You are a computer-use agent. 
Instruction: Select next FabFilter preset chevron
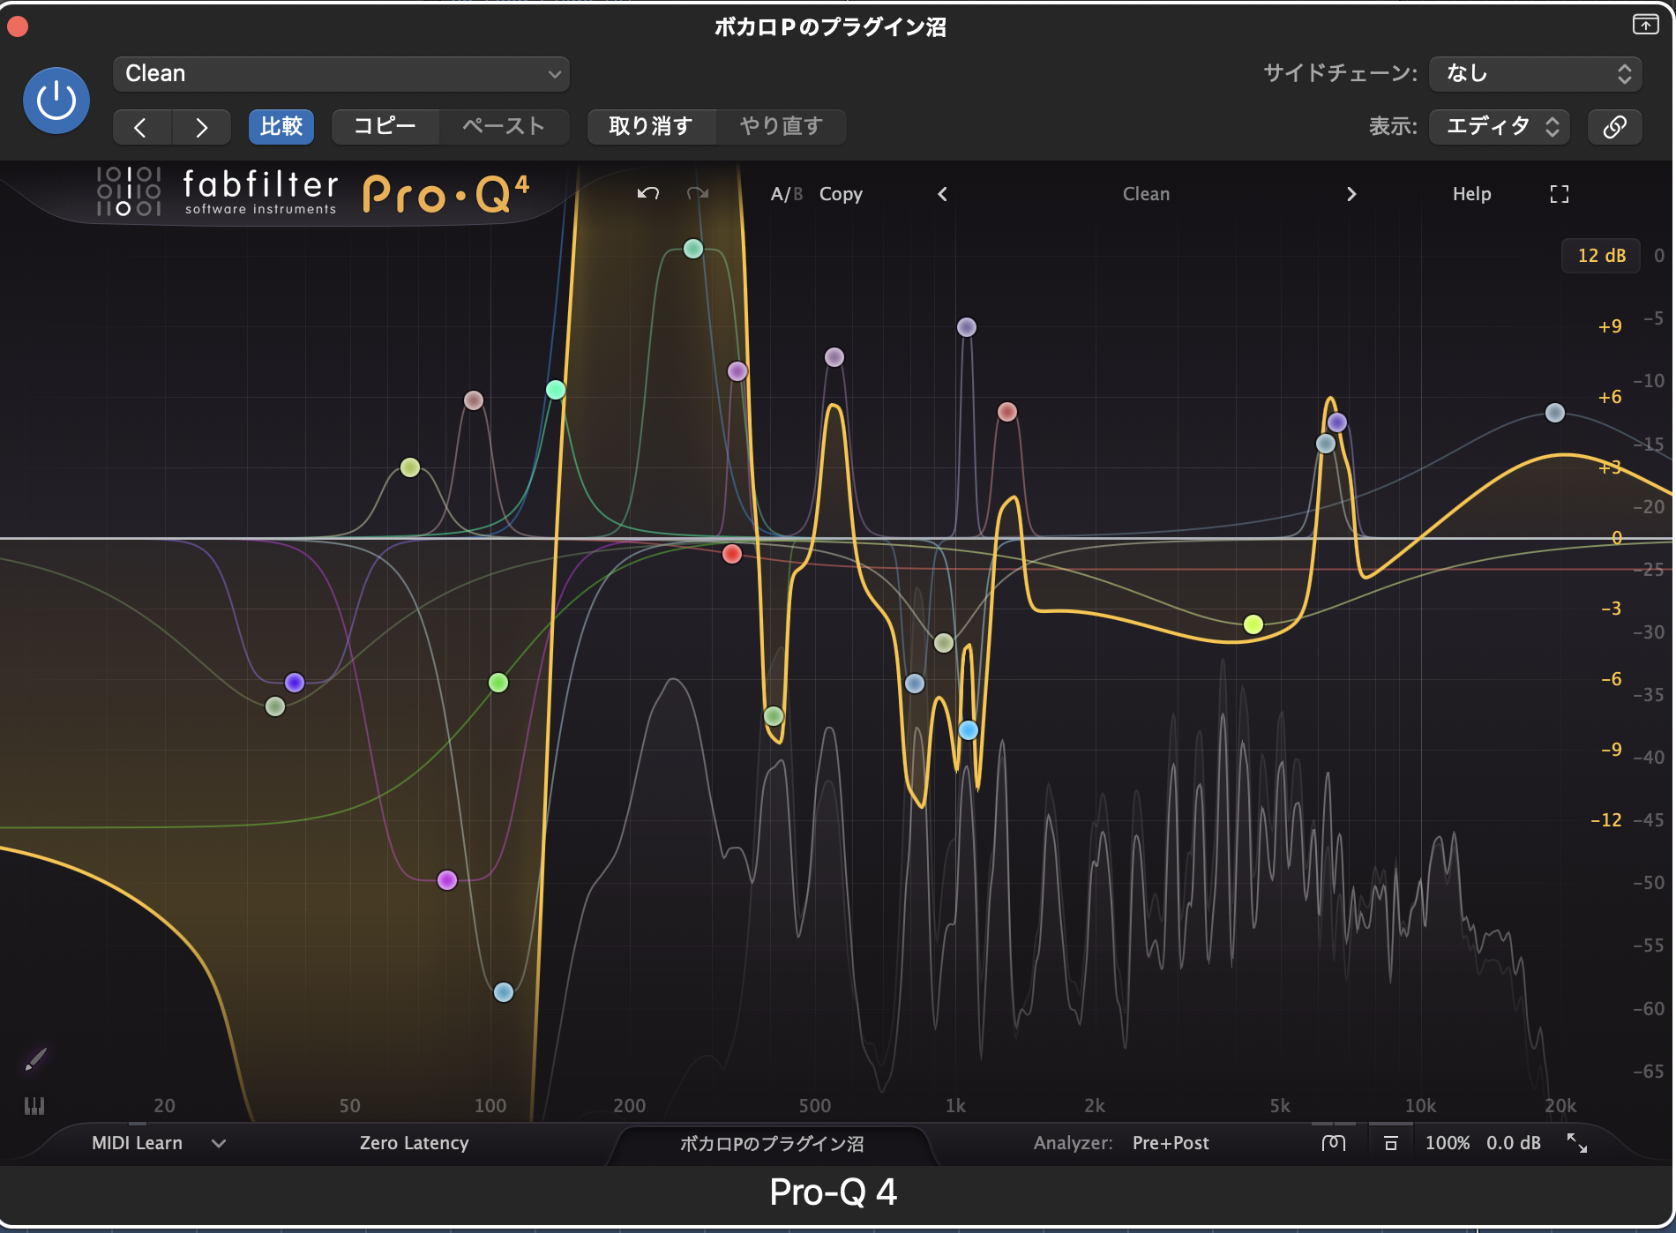(x=1351, y=194)
